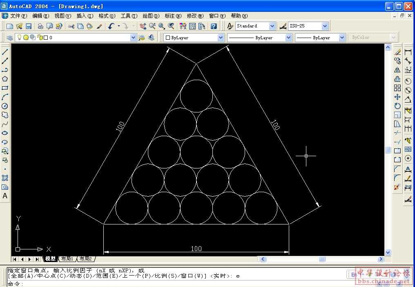
Task: Click the Linear Dimension tool
Action: point(408,52)
